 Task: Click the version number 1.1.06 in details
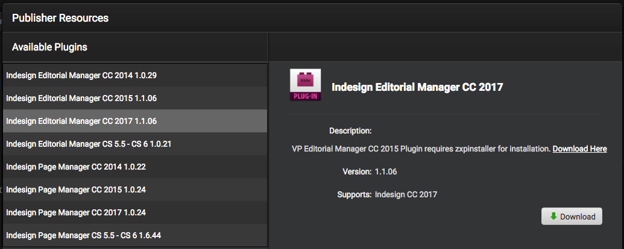coord(386,171)
